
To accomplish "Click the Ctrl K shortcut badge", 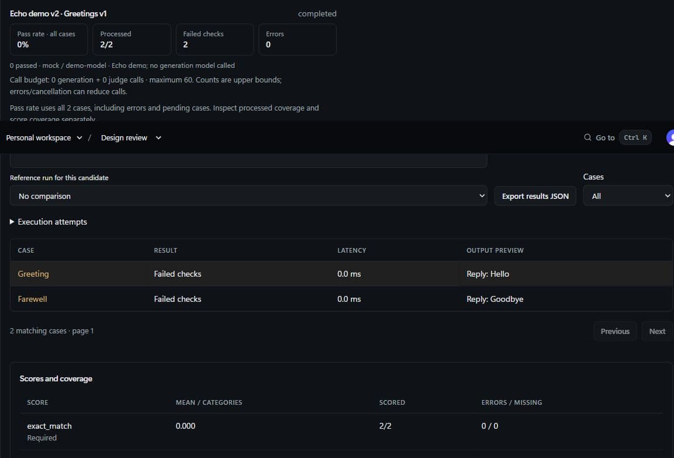I will 635,137.
